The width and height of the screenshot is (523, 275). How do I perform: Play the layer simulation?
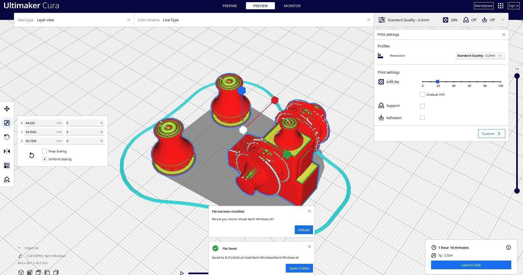[182, 273]
